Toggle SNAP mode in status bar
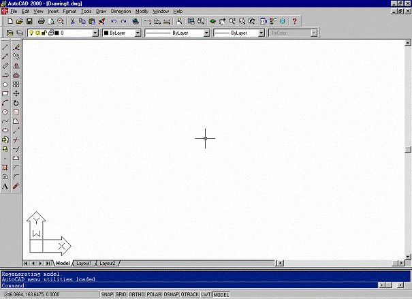The width and height of the screenshot is (412, 299). [107, 294]
